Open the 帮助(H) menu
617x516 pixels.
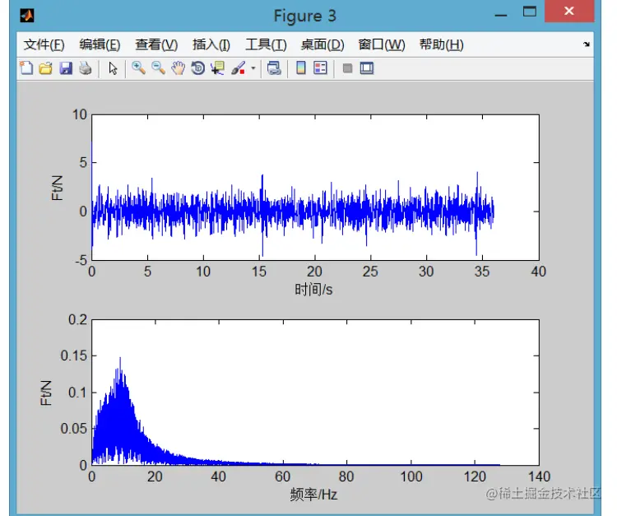point(442,44)
